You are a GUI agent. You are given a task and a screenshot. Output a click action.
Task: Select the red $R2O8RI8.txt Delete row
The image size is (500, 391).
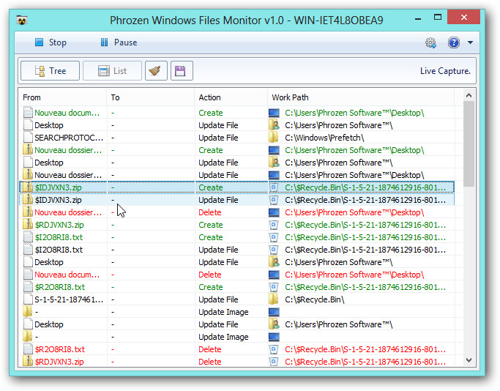tap(236, 349)
